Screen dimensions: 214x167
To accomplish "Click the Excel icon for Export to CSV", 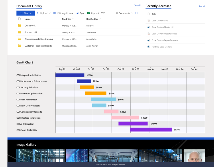I will [89, 13].
